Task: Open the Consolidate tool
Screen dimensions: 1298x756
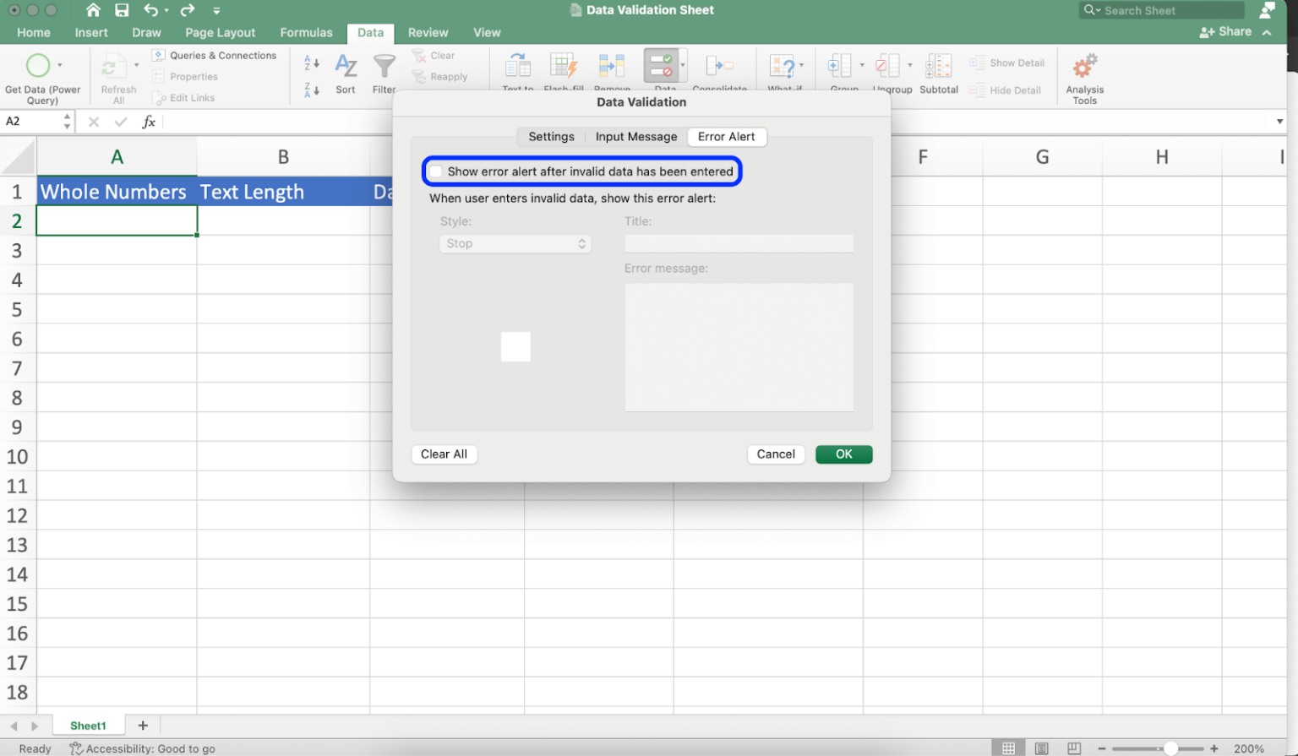Action: pos(720,66)
